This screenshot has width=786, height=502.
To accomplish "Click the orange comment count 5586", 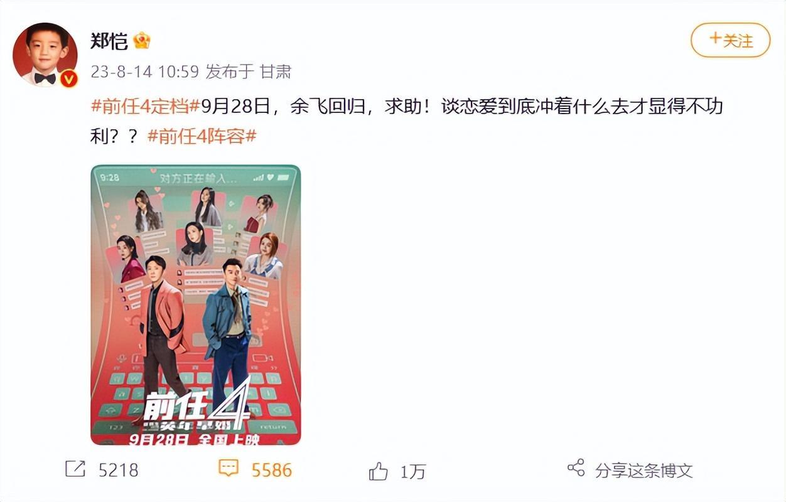I will [272, 470].
